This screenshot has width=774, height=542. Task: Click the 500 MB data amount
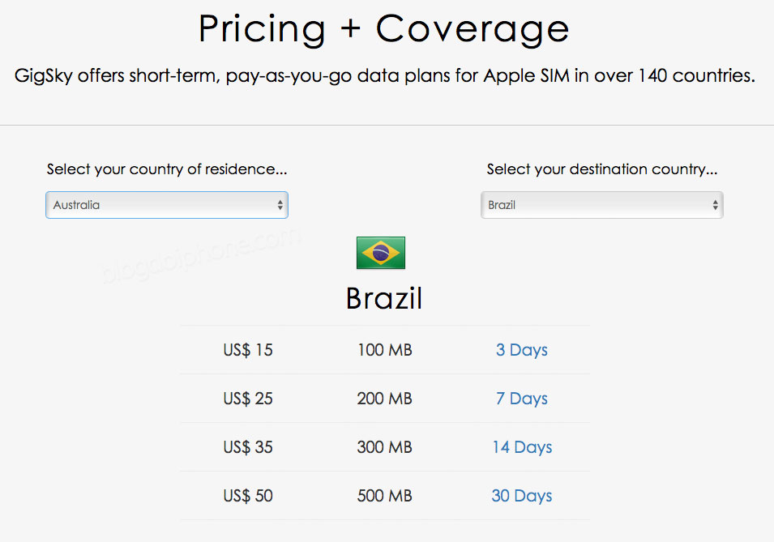coord(385,496)
